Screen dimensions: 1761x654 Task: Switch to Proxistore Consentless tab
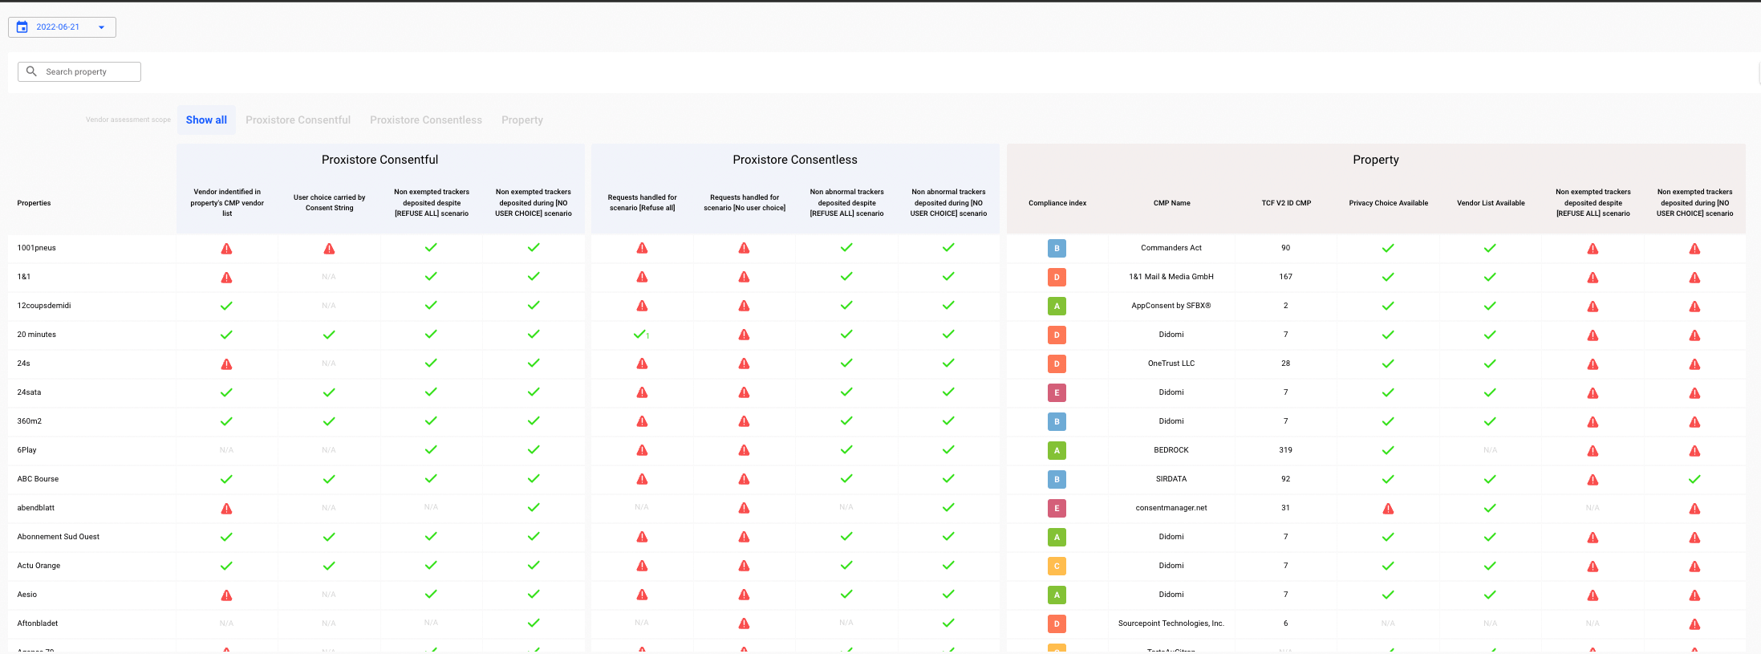[425, 120]
